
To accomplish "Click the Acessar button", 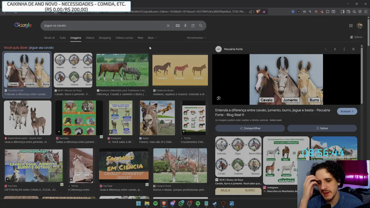I will point(347,111).
